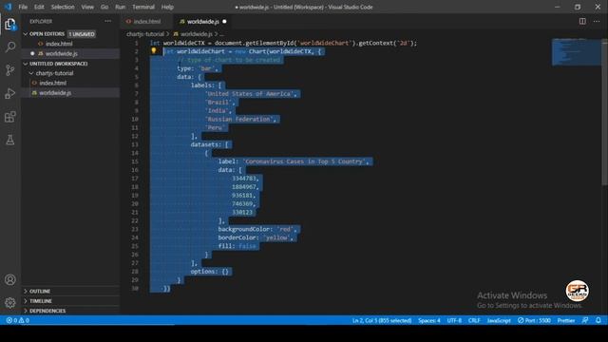Click the errors and warnings status indicator

[18, 320]
